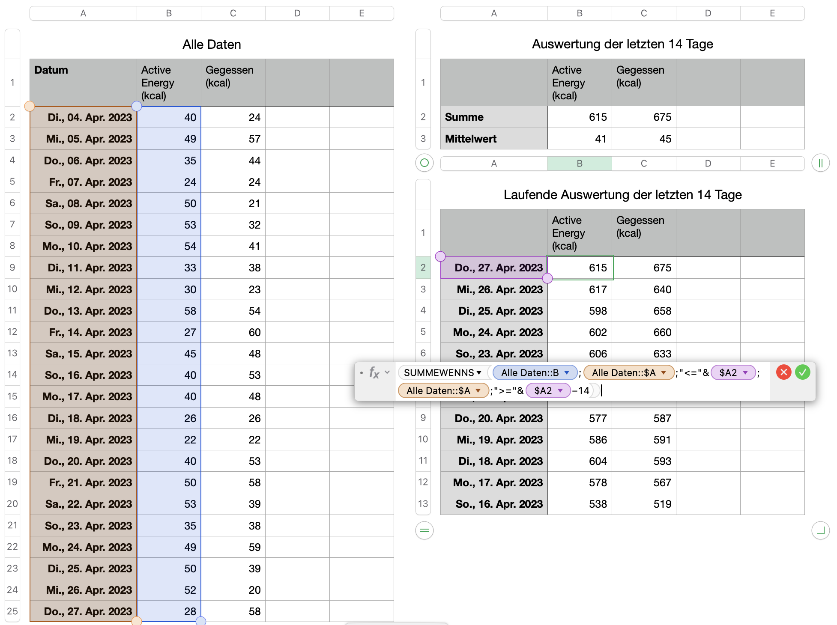Click the purple selection handle below cell A2
Image resolution: width=837 pixels, height=625 pixels.
tap(547, 279)
